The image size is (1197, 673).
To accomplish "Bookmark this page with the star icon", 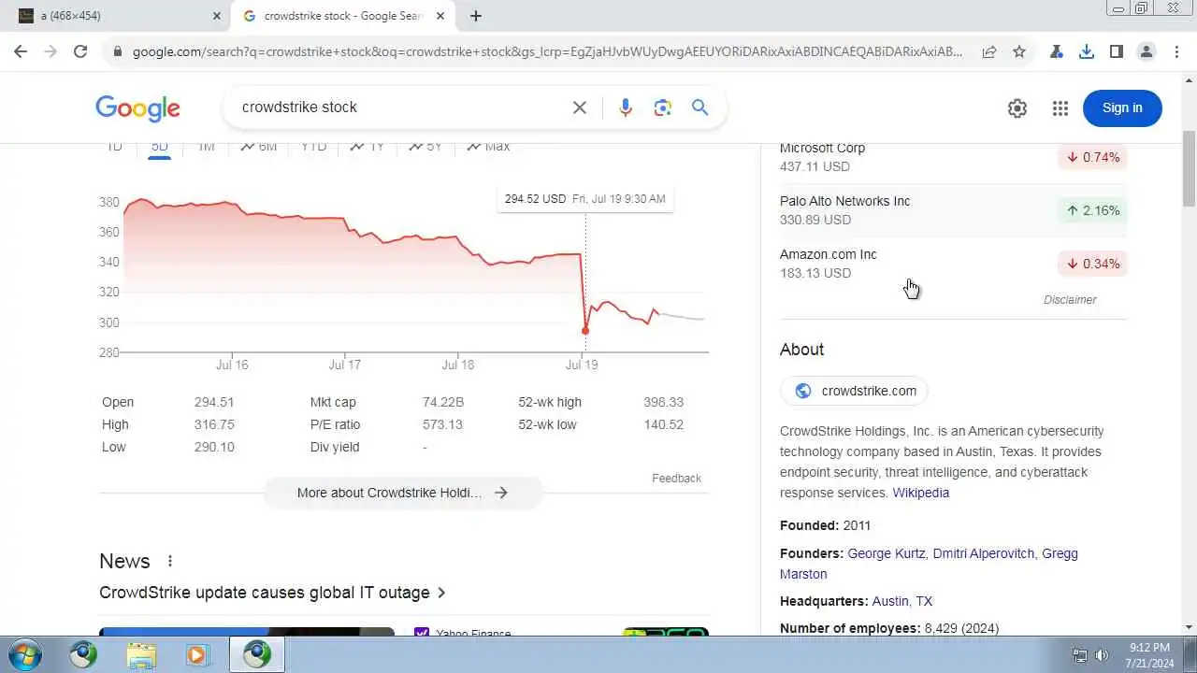I will (1019, 52).
